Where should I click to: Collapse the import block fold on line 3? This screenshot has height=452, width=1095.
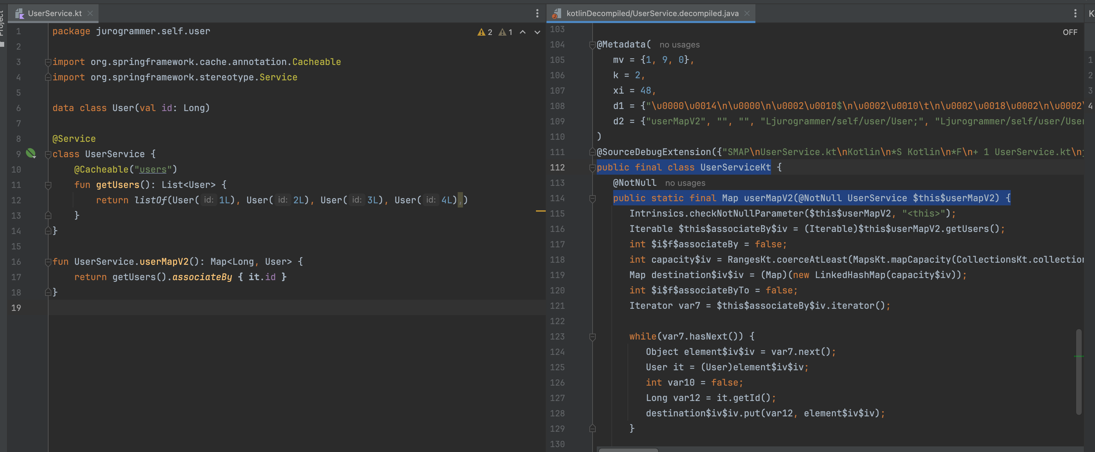(48, 62)
